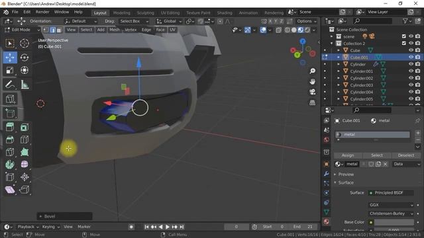Select the Edge Slide tool

(10, 177)
